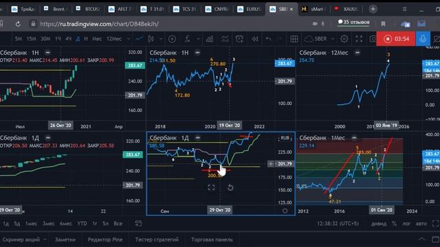Collapse the Сбербанк 12Мес legend
Screen dimensions: 440x247
(x=357, y=53)
